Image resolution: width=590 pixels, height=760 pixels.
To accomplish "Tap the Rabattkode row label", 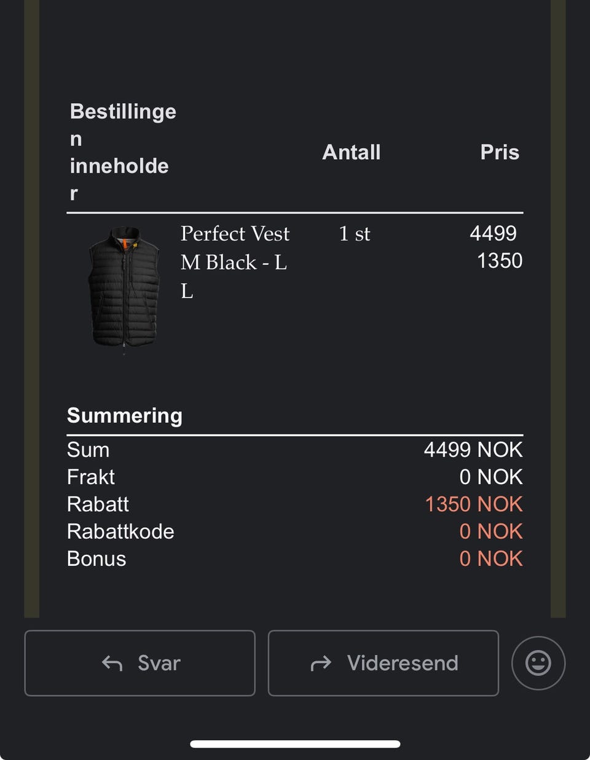I will [x=120, y=531].
